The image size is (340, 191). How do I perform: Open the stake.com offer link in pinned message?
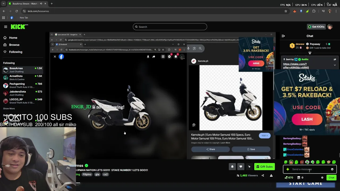pyautogui.click(x=296, y=66)
